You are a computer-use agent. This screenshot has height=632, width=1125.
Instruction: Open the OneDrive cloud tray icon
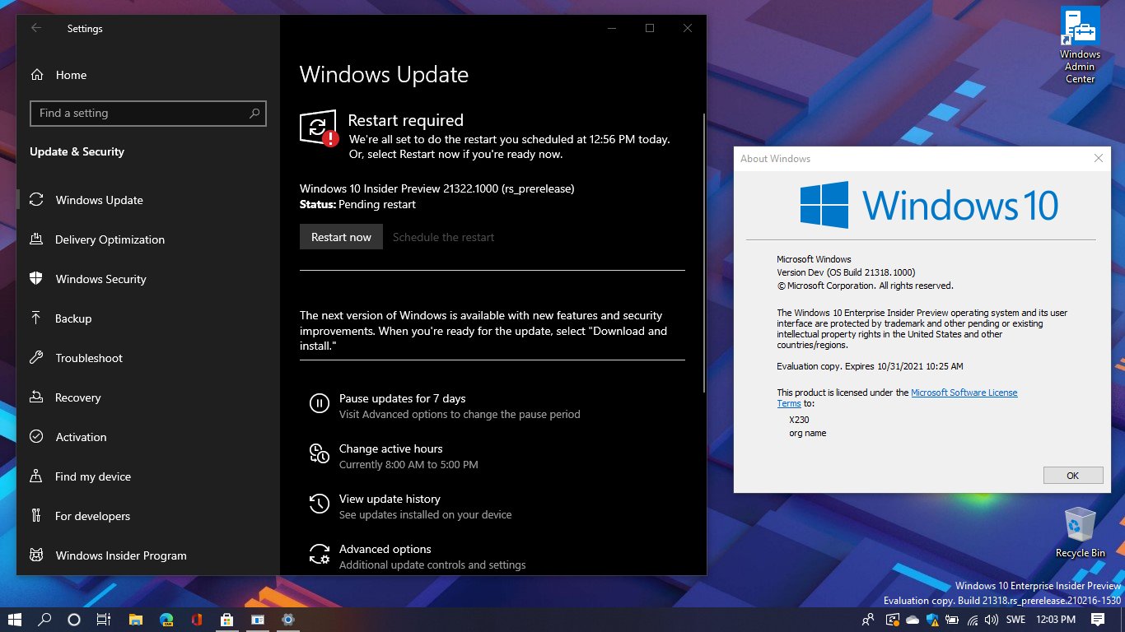coord(912,620)
